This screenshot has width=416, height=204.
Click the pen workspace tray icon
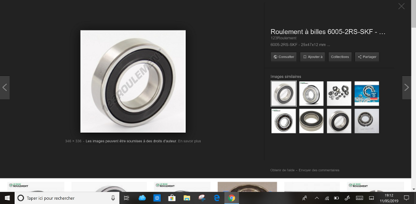click(x=347, y=198)
